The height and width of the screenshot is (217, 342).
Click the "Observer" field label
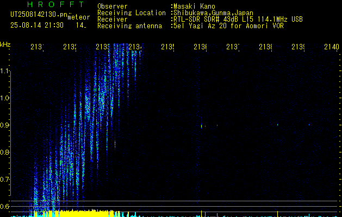point(113,7)
